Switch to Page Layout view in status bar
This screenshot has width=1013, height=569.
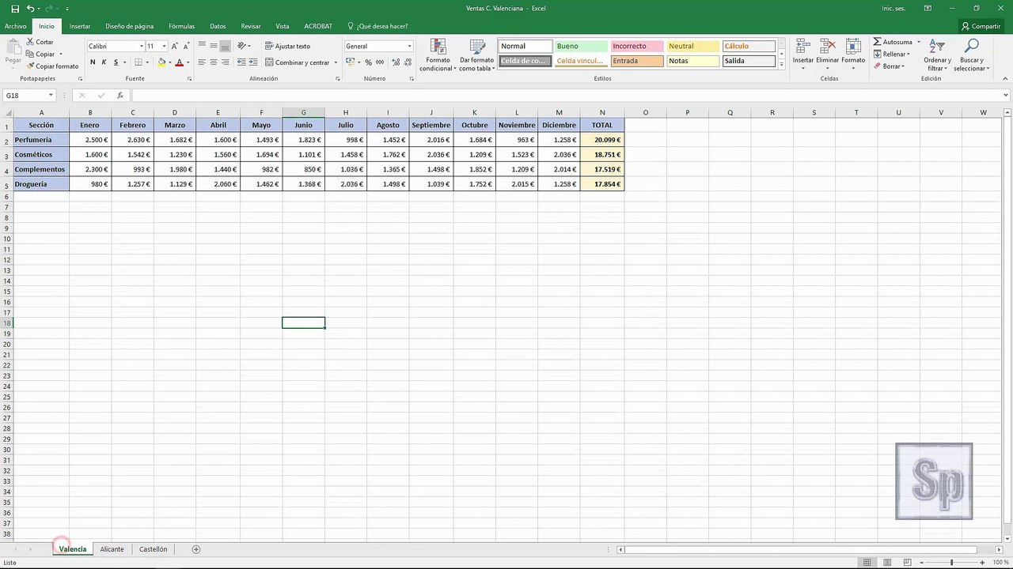[887, 563]
